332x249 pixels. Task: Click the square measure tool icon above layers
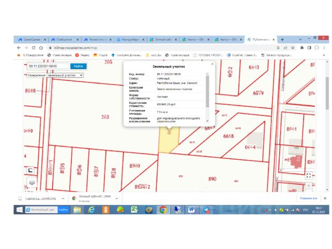coord(30,170)
